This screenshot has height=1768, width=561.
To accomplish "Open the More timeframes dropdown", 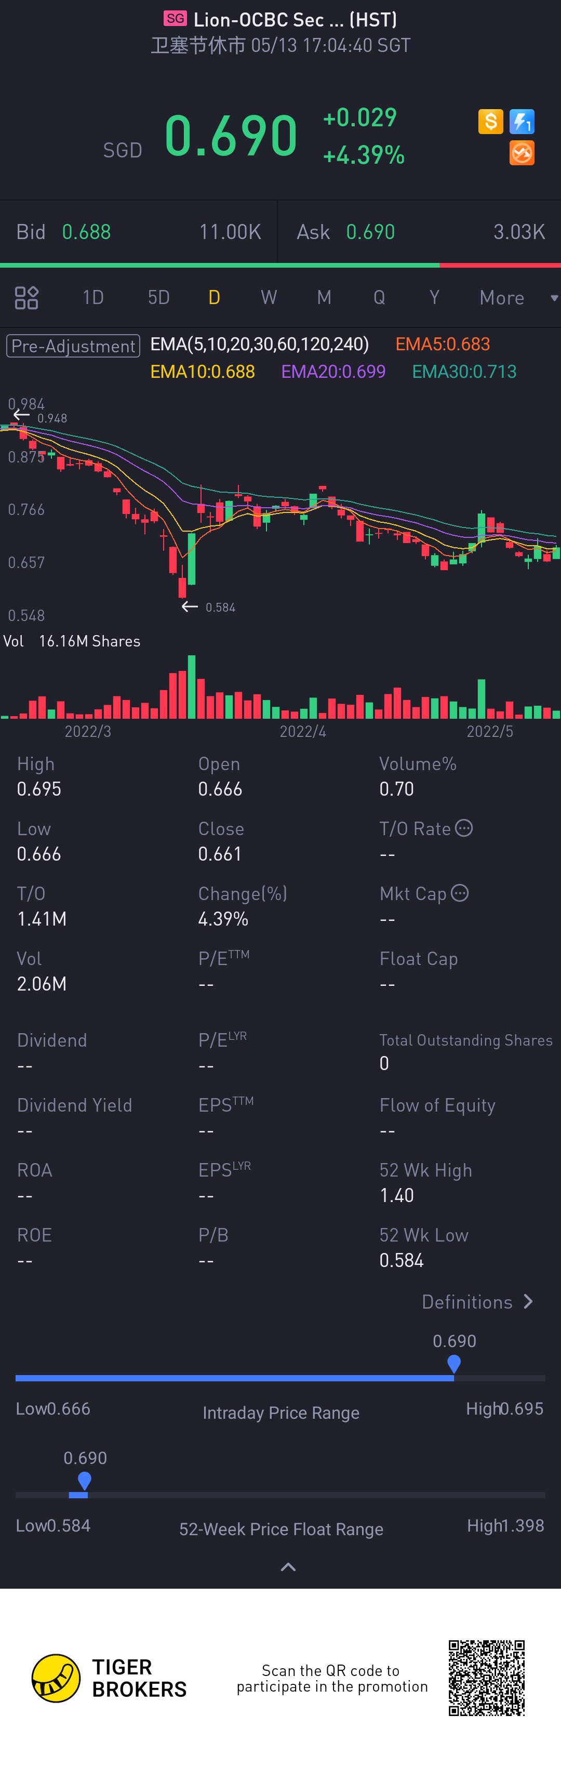I will 517,298.
